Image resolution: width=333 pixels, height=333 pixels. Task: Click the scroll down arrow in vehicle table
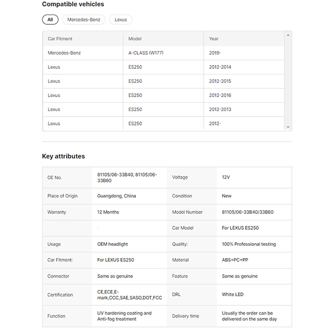click(287, 127)
